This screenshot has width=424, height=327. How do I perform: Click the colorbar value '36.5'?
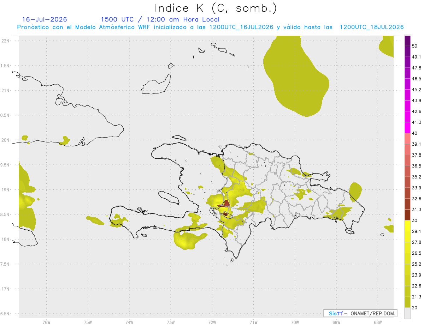tap(417, 166)
